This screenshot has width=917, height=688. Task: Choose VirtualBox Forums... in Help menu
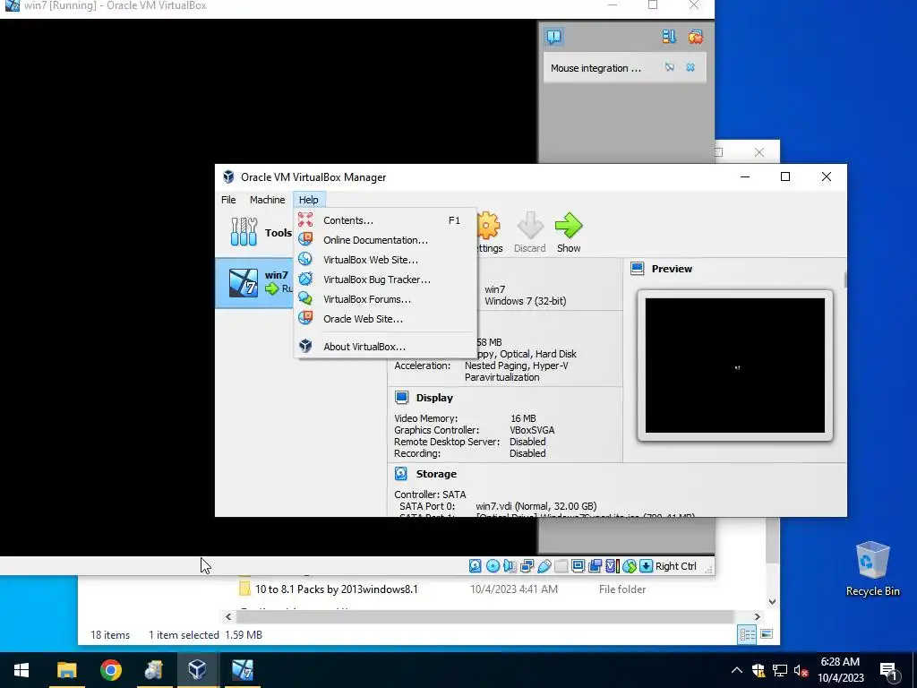(385, 299)
